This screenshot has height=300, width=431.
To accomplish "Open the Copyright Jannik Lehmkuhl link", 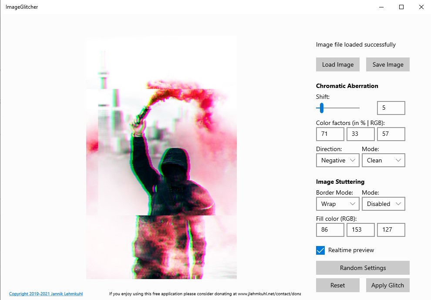I will [46, 293].
